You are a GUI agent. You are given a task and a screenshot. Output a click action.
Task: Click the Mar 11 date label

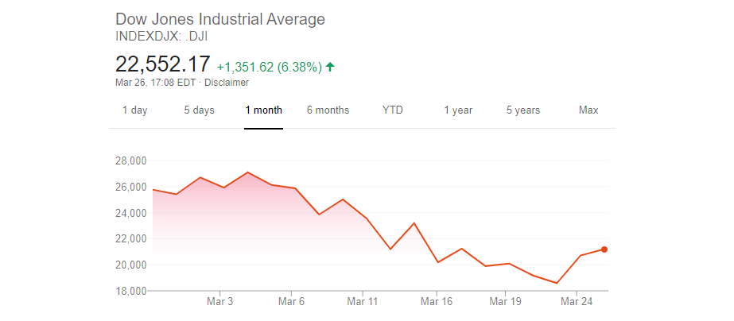click(x=362, y=302)
